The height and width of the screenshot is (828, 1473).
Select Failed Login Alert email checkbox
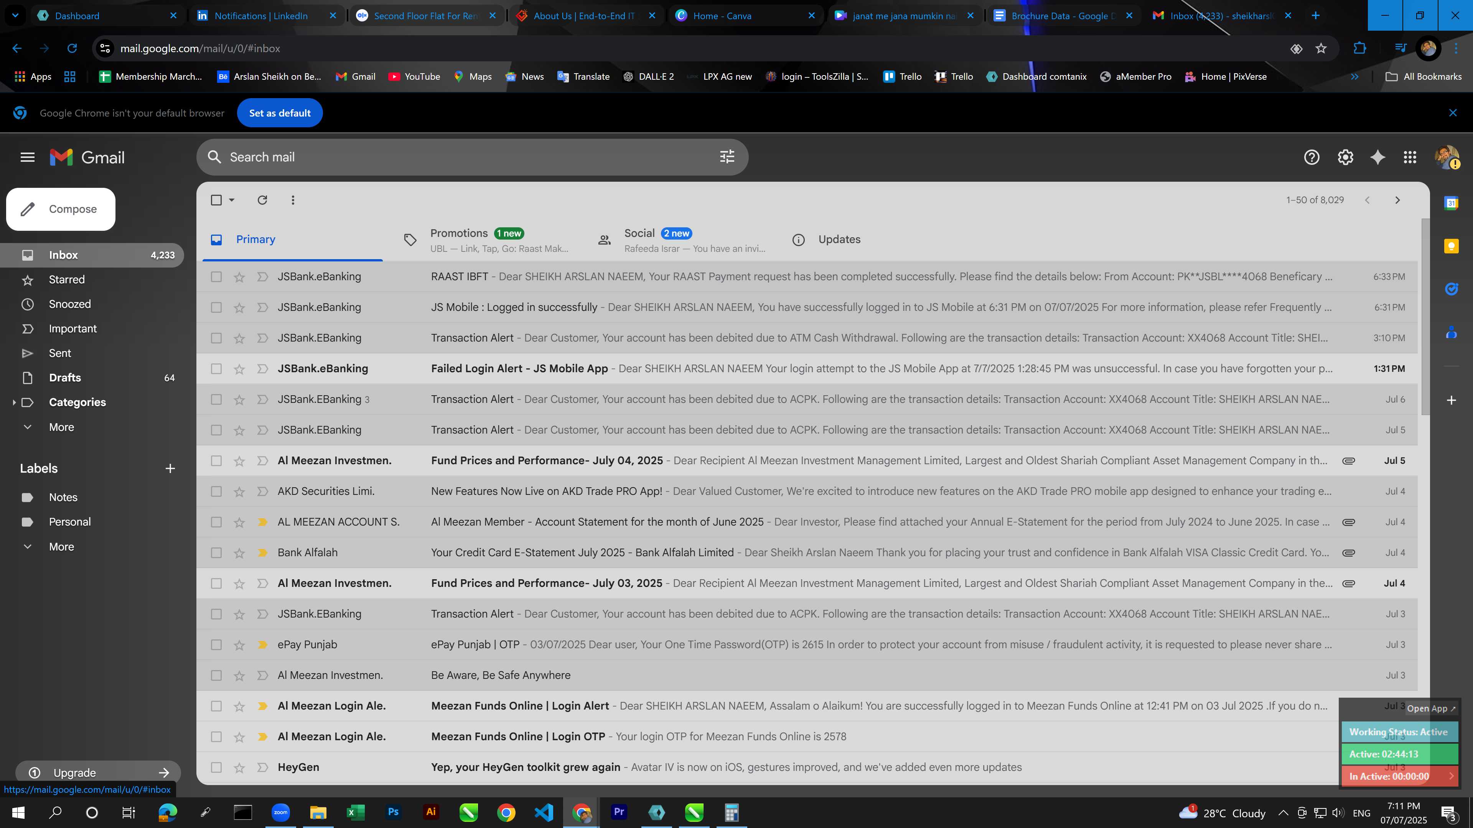click(216, 368)
